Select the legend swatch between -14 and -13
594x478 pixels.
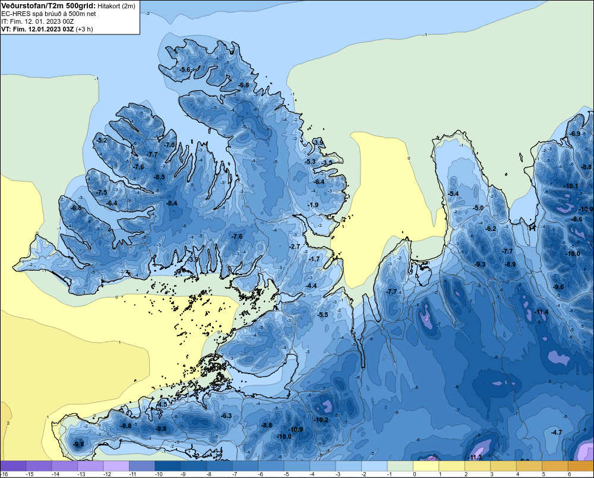(x=65, y=466)
